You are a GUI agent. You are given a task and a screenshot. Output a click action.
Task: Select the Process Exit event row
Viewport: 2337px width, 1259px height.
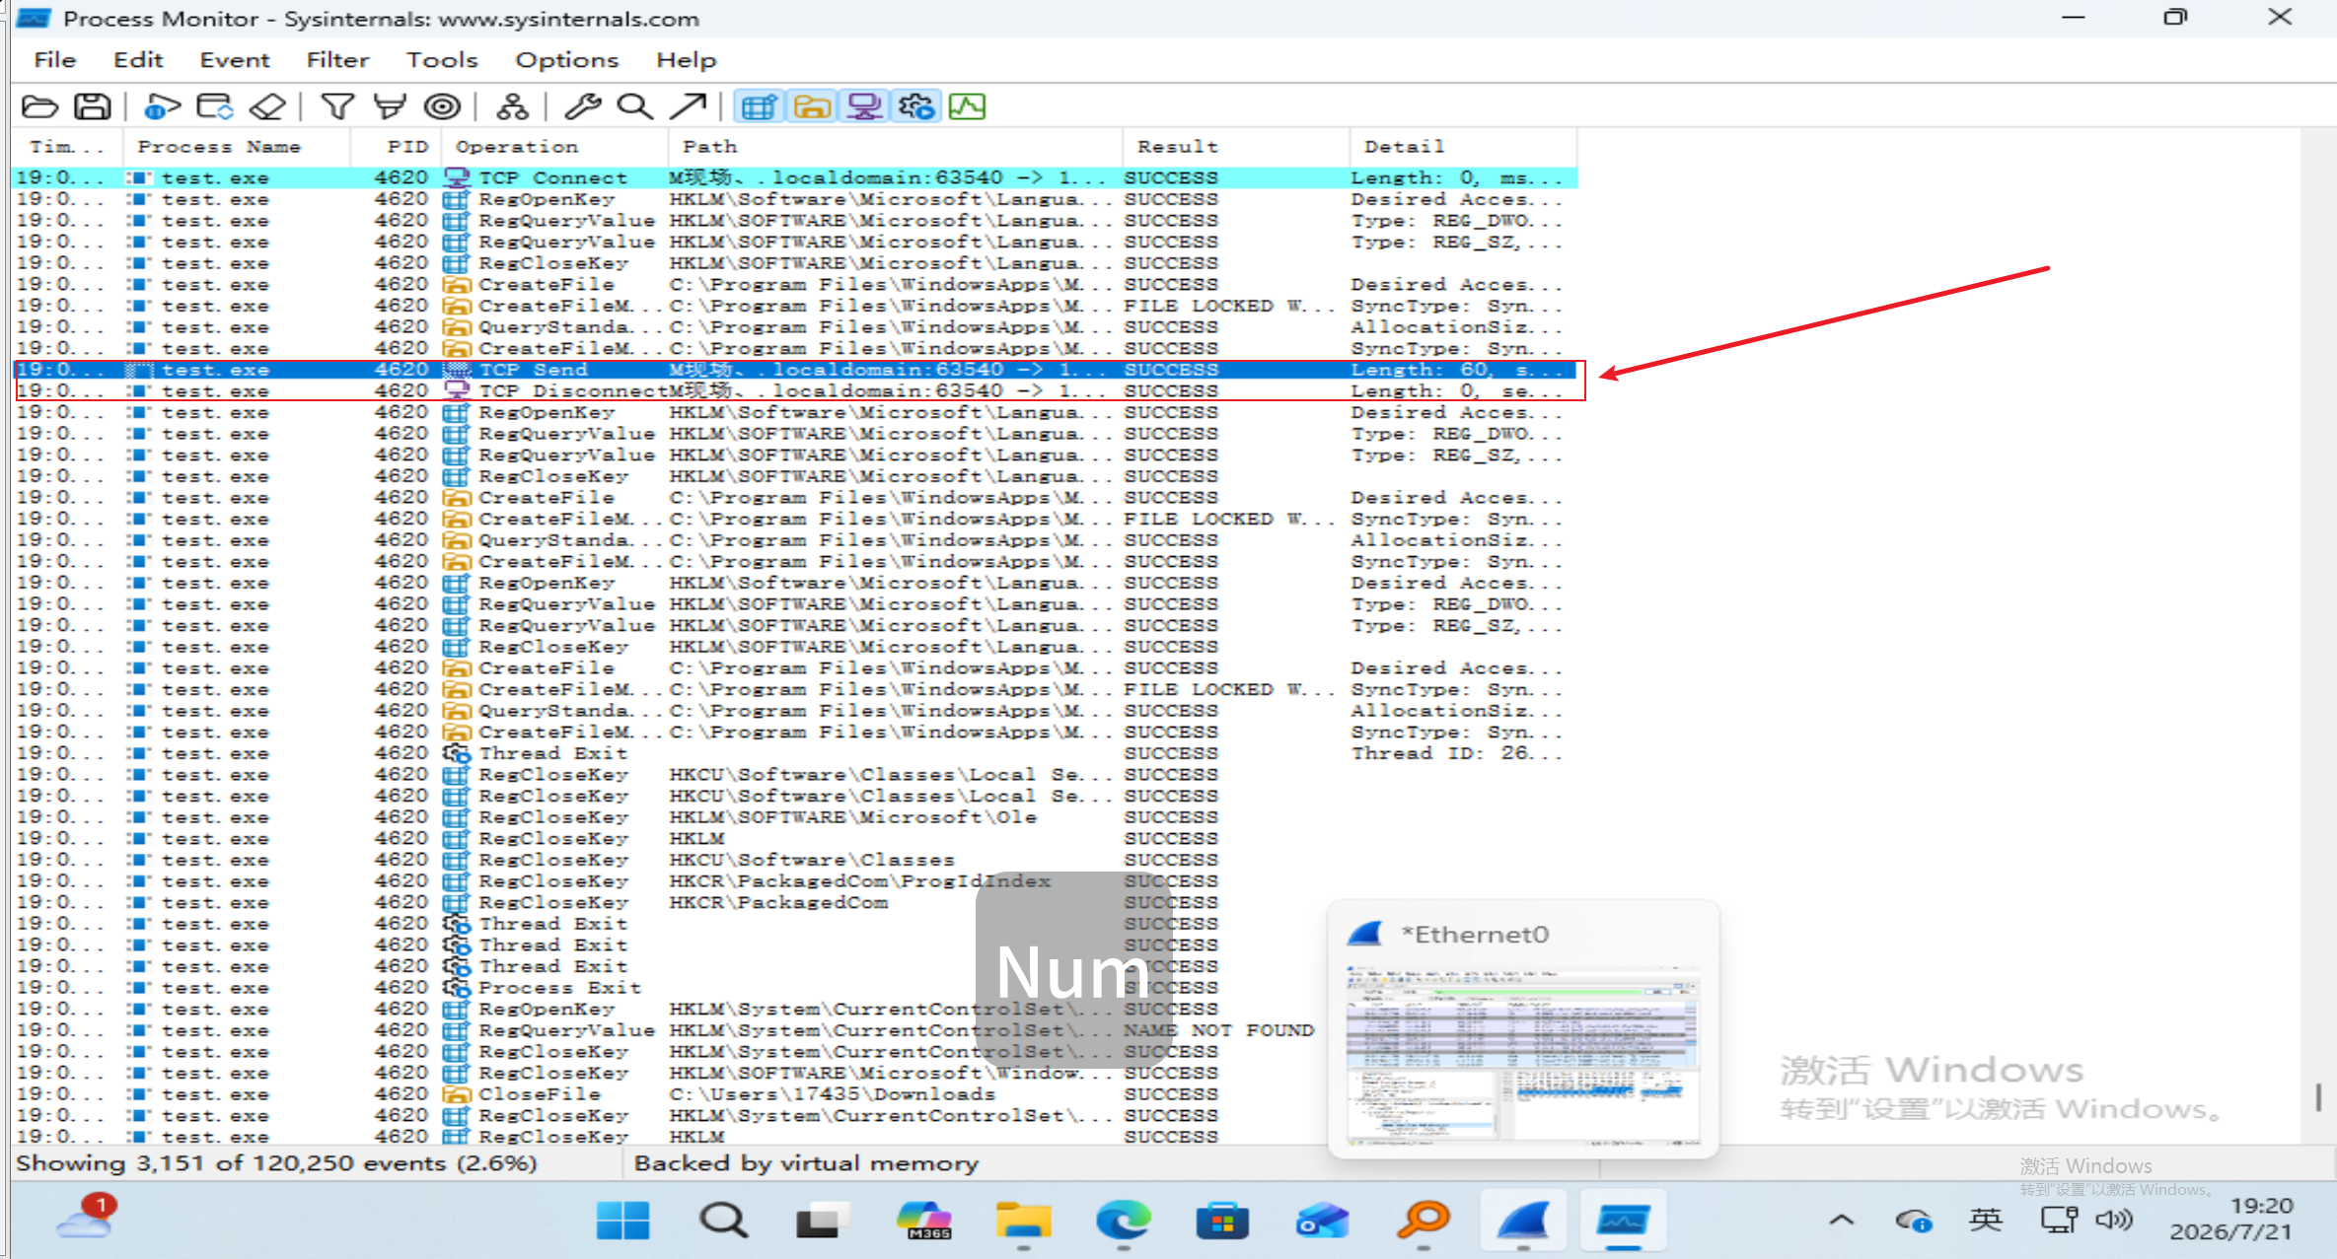tap(794, 988)
